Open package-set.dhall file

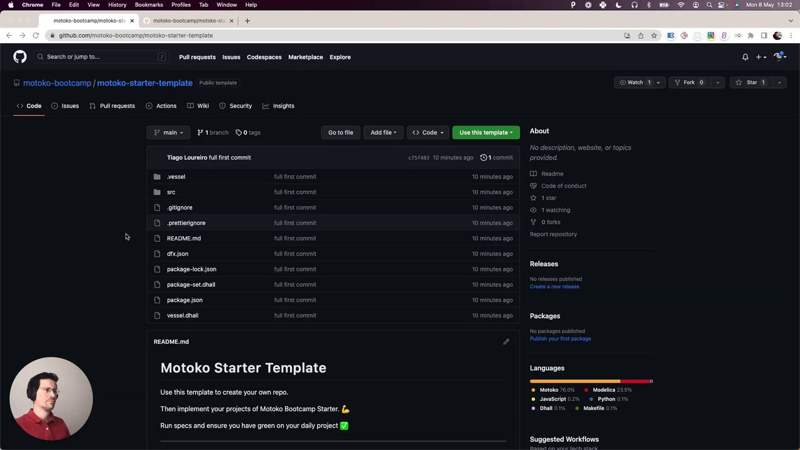pyautogui.click(x=191, y=284)
